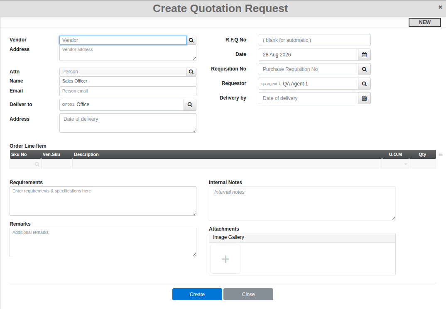Click the Qty cell in line item row
The height and width of the screenshot is (309, 446).
(422, 164)
